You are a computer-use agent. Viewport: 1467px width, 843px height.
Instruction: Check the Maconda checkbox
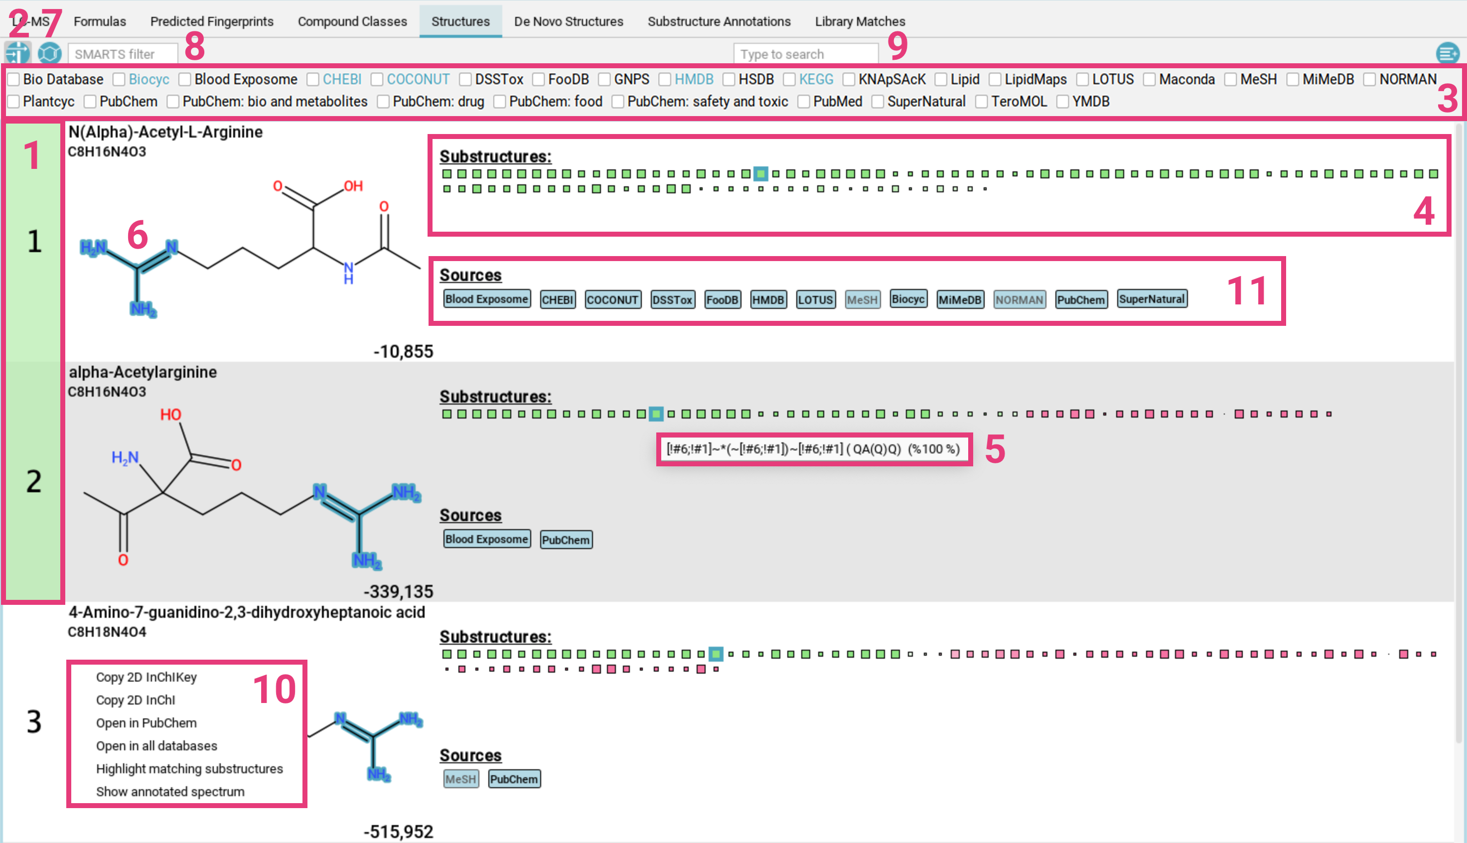click(1150, 79)
